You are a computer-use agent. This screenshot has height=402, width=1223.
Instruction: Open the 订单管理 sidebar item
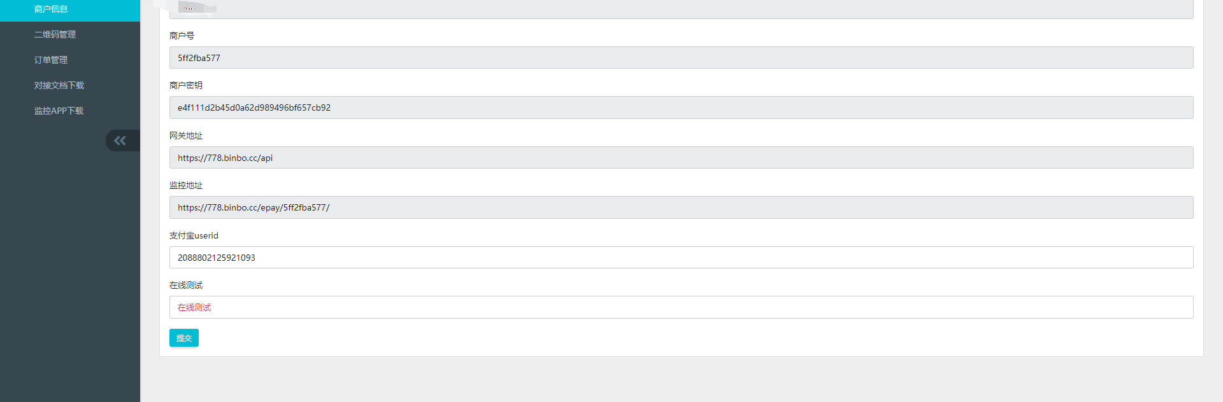[x=51, y=60]
